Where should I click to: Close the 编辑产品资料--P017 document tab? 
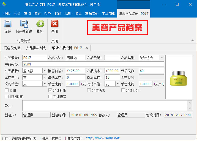click(x=86, y=48)
